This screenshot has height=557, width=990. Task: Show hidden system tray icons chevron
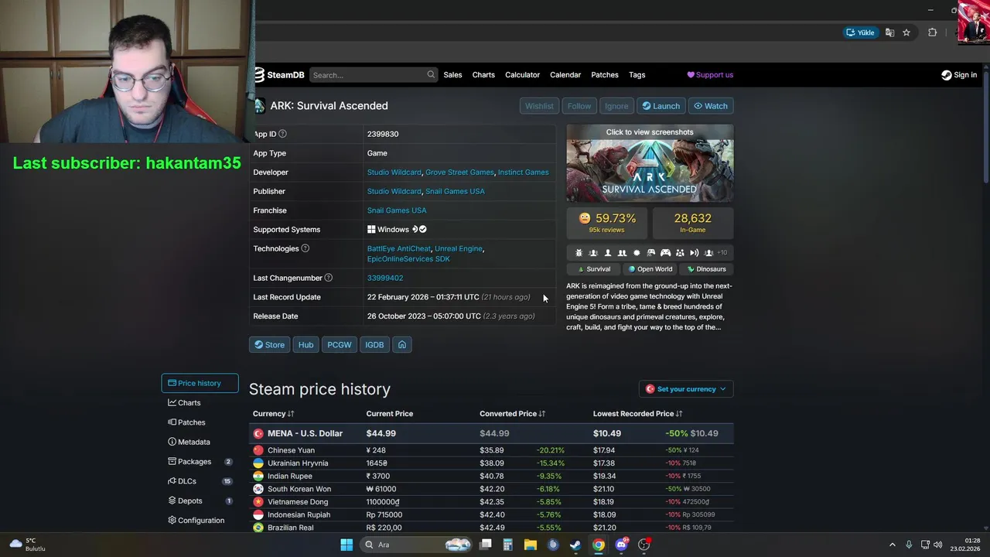pos(892,545)
